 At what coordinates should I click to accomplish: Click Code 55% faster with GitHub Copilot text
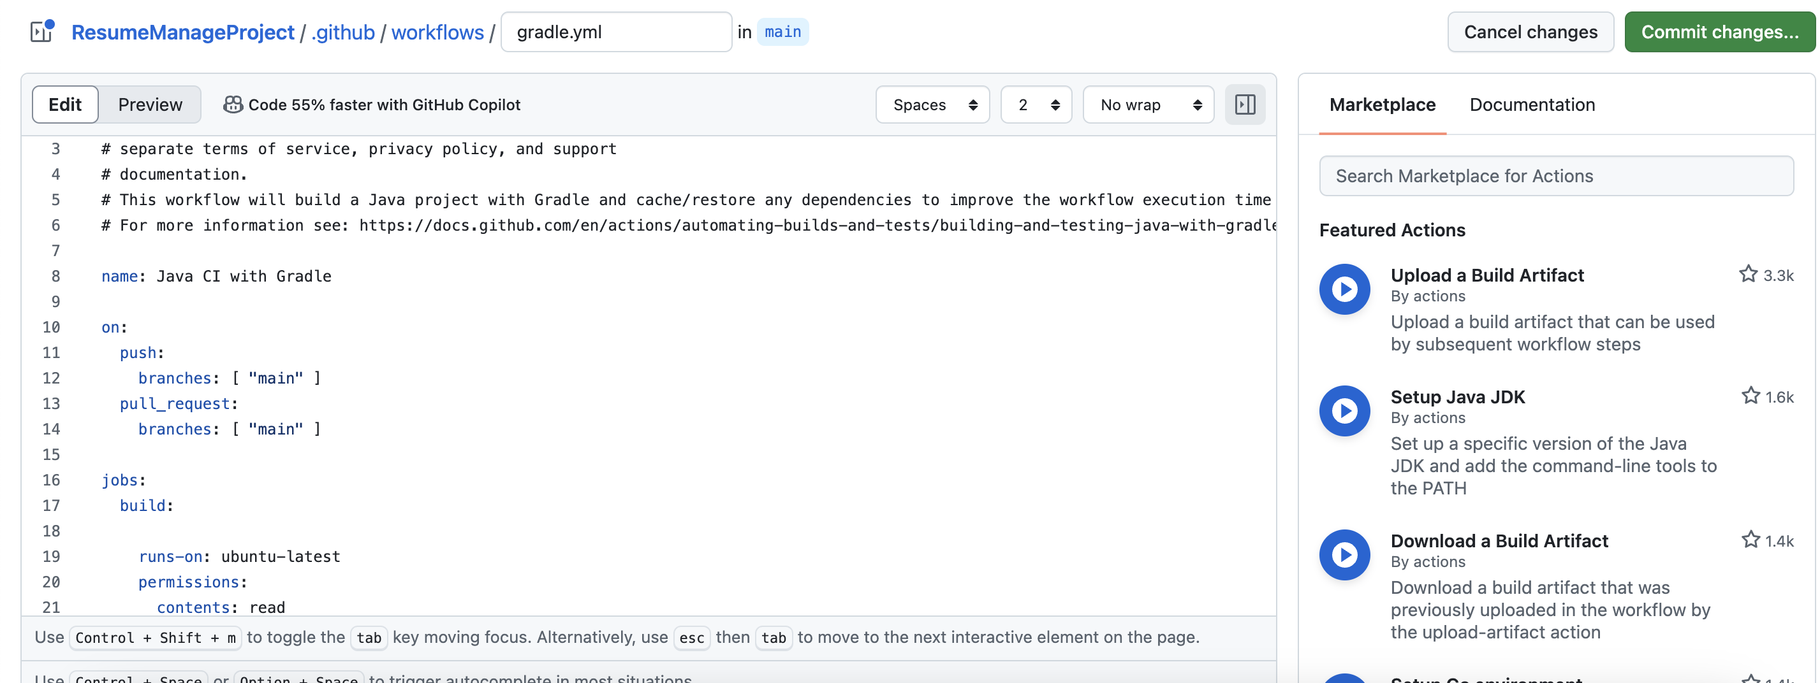(384, 104)
